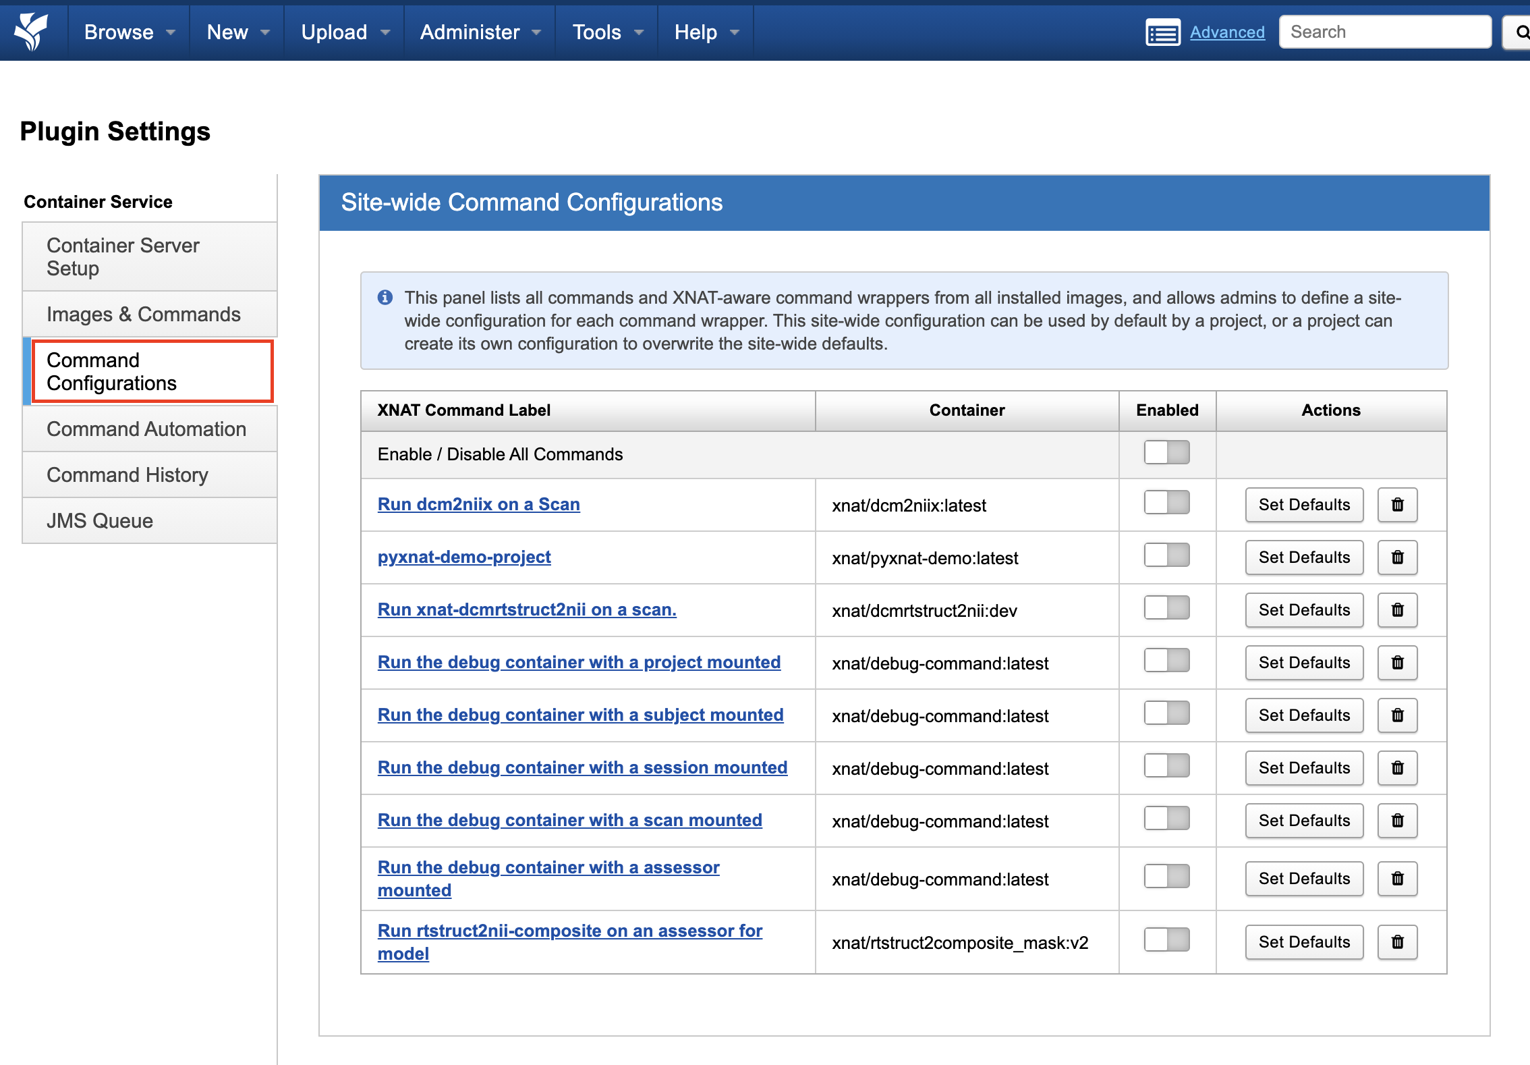
Task: Click Set Defaults for project mounted debug
Action: click(1304, 663)
